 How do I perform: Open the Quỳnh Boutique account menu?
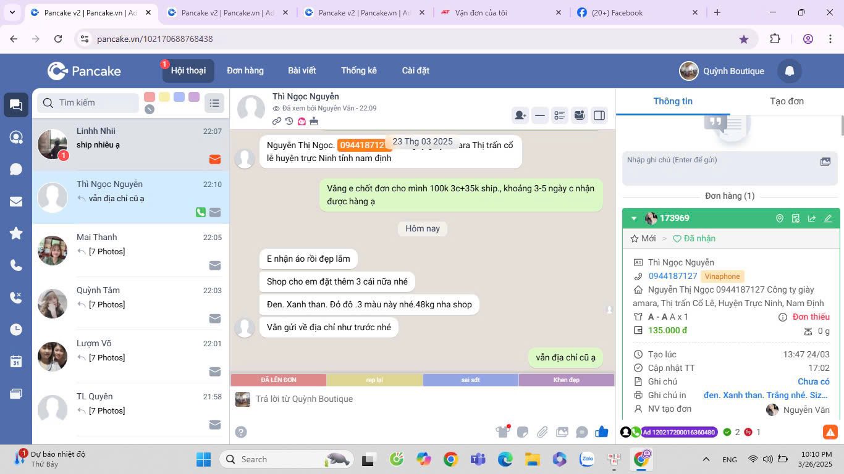(x=722, y=71)
